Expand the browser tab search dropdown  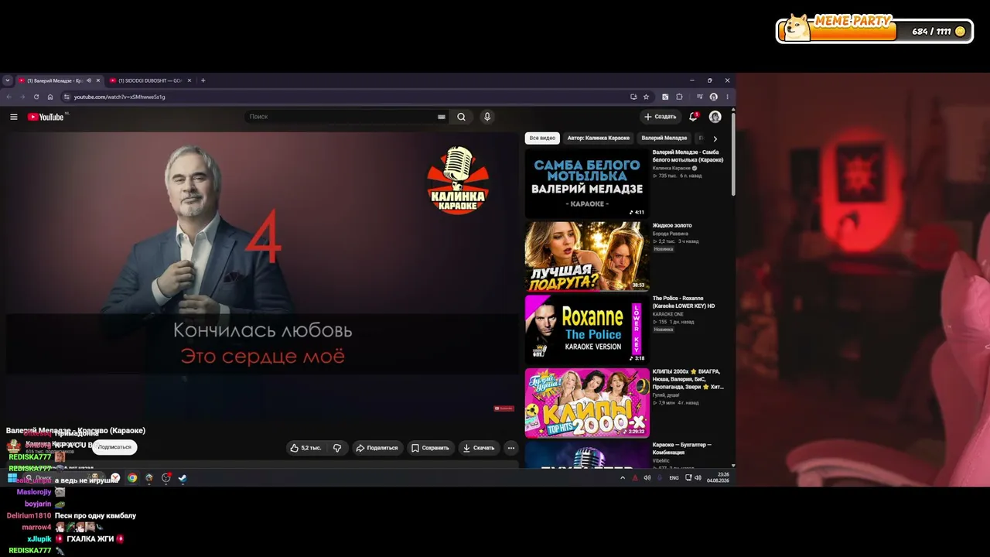coord(8,80)
